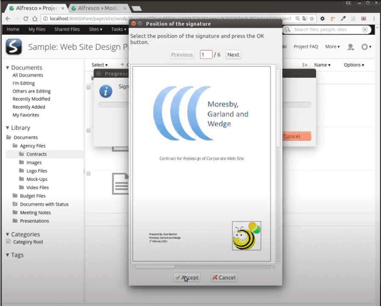Click Category Root icon
The height and width of the screenshot is (306, 381).
point(8,241)
